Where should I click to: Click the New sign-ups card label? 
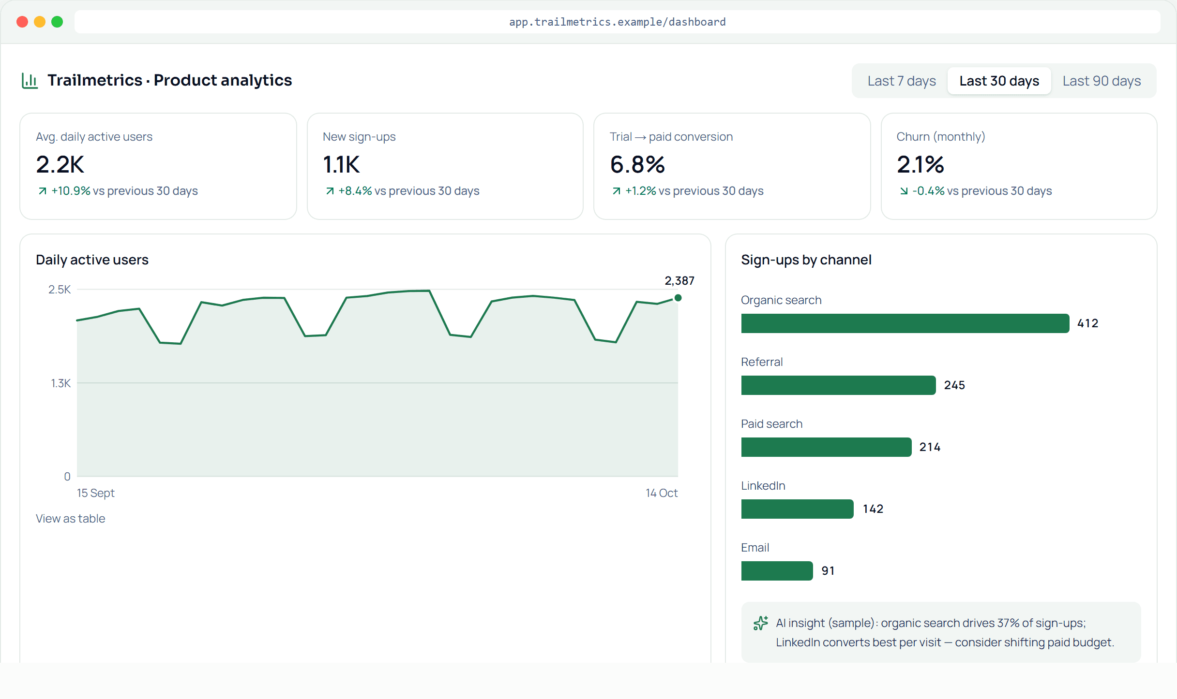(359, 137)
